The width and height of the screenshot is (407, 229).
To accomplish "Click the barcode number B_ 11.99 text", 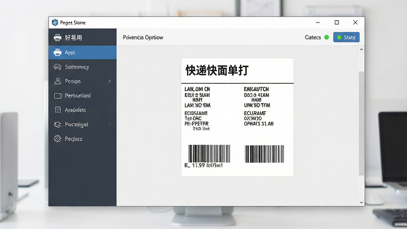I will [203, 165].
